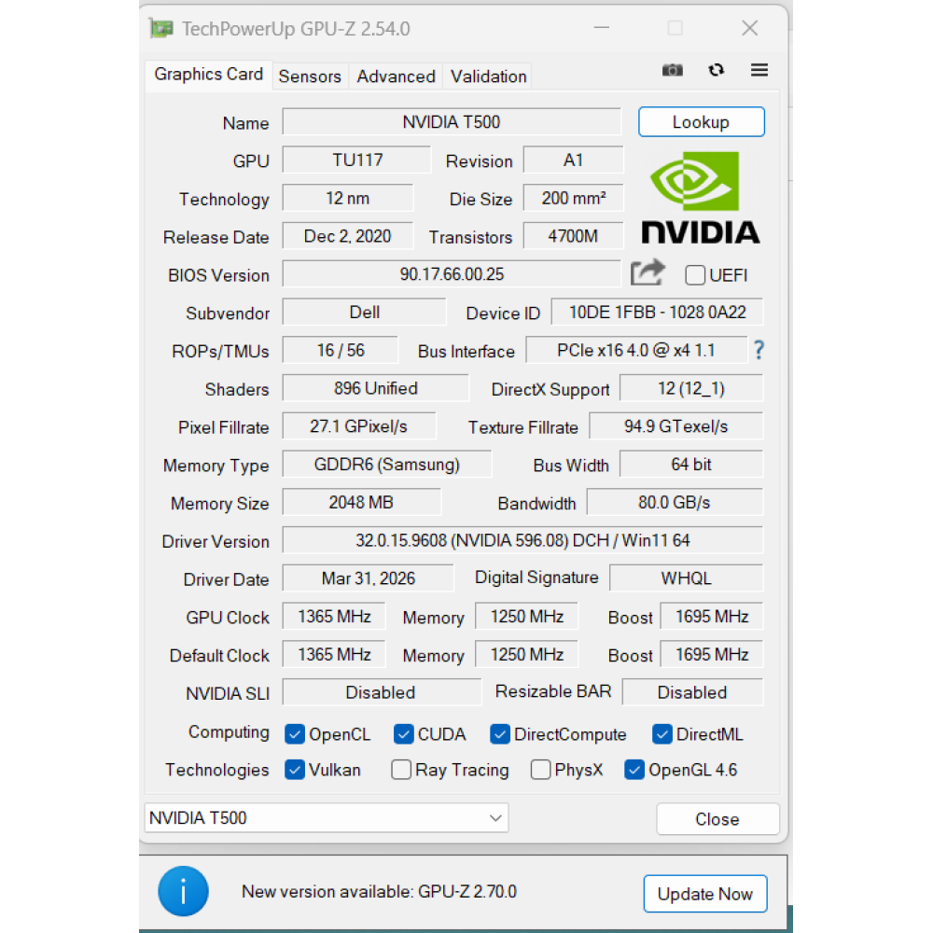Click the NVIDIA logo image

coord(701,198)
